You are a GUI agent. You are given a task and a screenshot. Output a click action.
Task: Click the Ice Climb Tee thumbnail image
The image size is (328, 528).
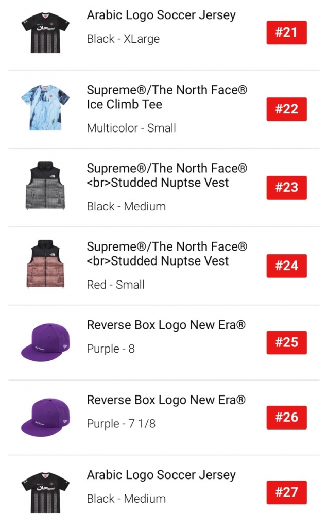pyautogui.click(x=45, y=109)
